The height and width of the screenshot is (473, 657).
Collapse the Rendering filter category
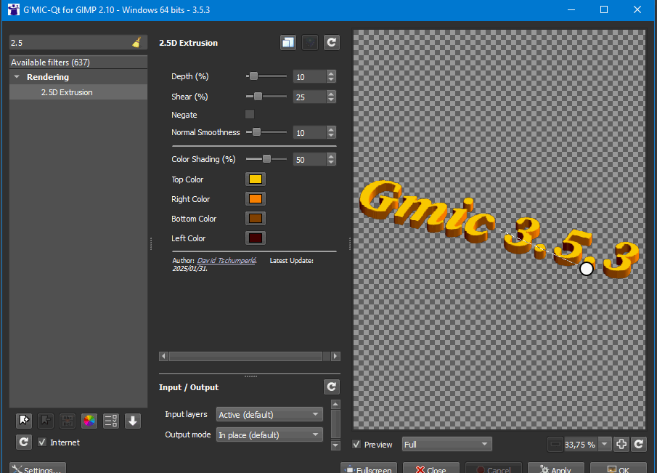coord(17,77)
